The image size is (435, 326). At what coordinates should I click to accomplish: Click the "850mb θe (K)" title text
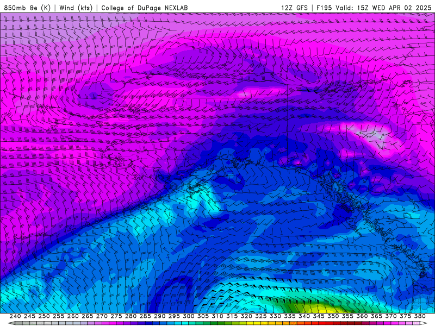[27, 8]
